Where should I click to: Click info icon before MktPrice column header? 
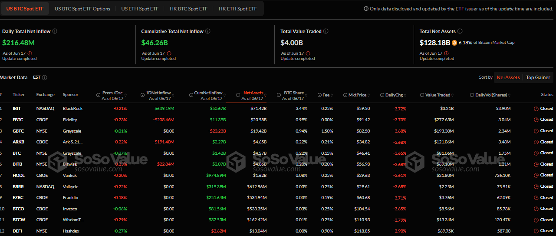345,95
